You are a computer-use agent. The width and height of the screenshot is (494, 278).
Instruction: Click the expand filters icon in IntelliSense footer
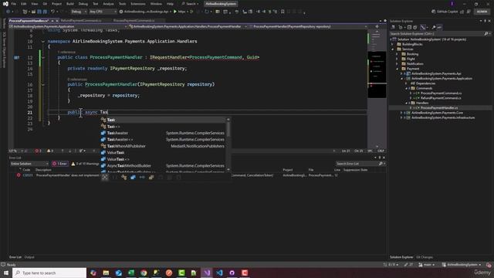[105, 178]
